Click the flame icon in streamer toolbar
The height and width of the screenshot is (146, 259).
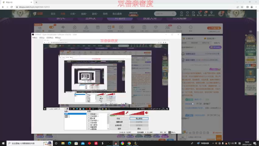[75, 27]
